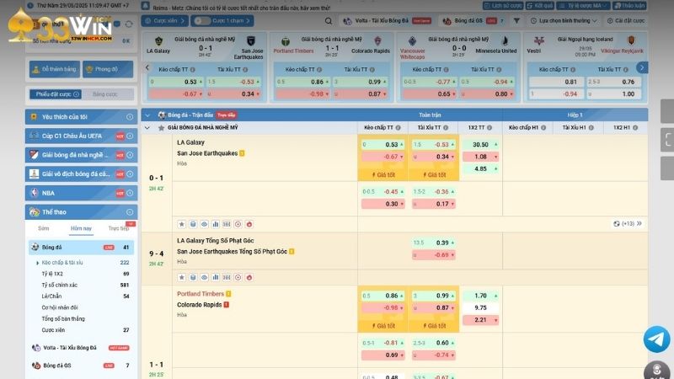Collapse the Bóng đá - Trận đấu section
The width and height of the screenshot is (674, 379).
point(147,115)
